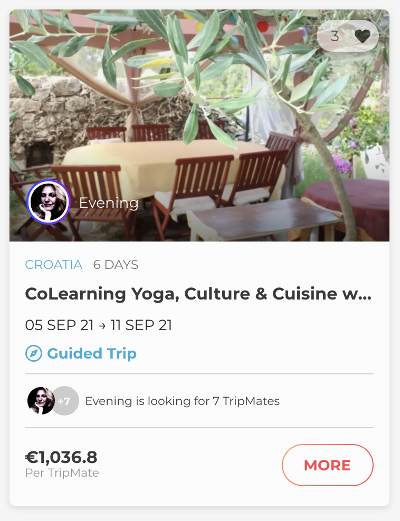Click the Per TripMate label
This screenshot has width=400, height=521.
coord(62,473)
